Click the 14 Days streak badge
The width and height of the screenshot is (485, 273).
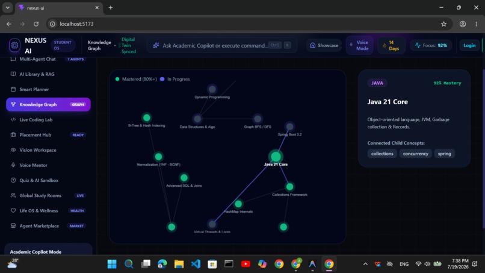click(x=391, y=45)
